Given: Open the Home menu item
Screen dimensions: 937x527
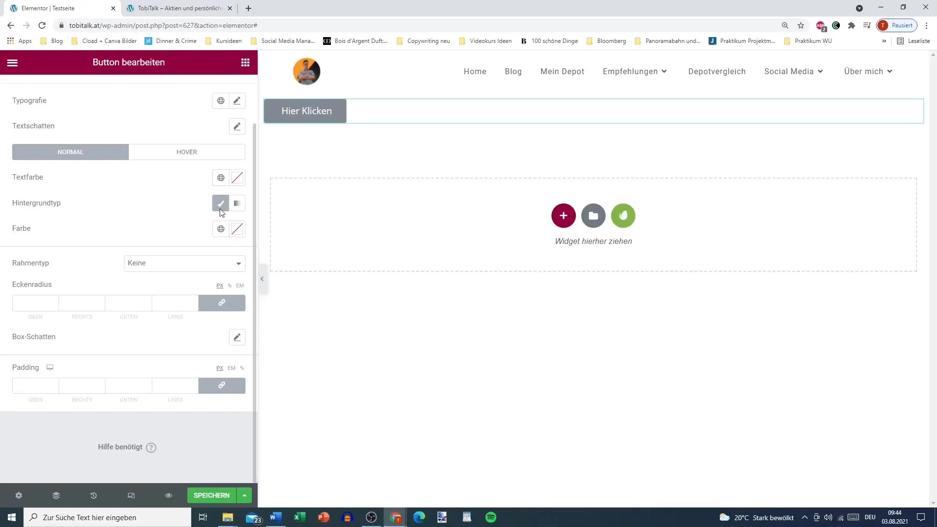Looking at the screenshot, I should [475, 71].
